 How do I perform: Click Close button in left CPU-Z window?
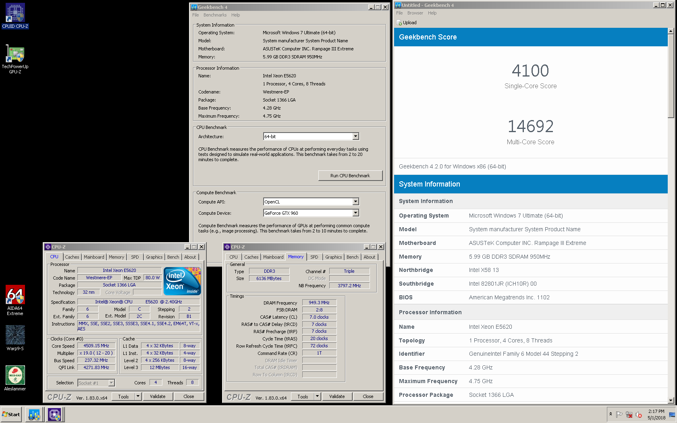[x=189, y=396]
